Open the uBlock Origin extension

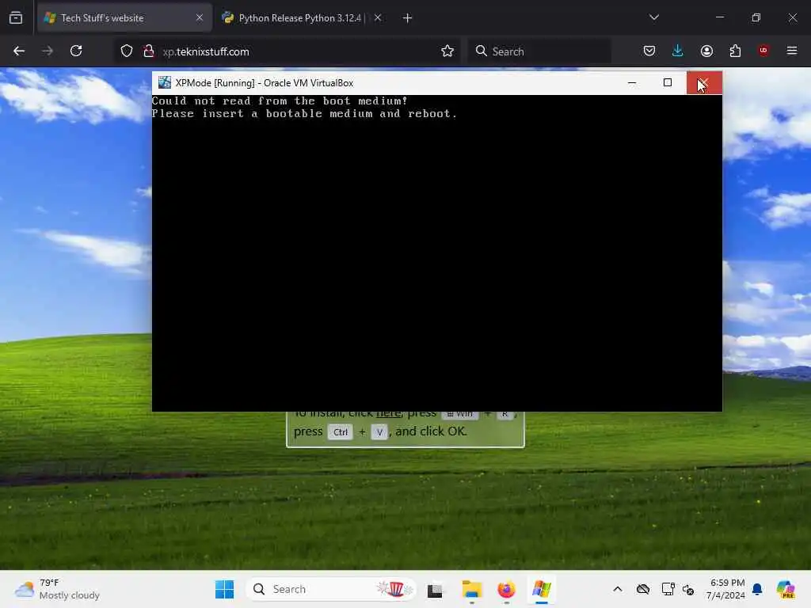[x=763, y=50]
